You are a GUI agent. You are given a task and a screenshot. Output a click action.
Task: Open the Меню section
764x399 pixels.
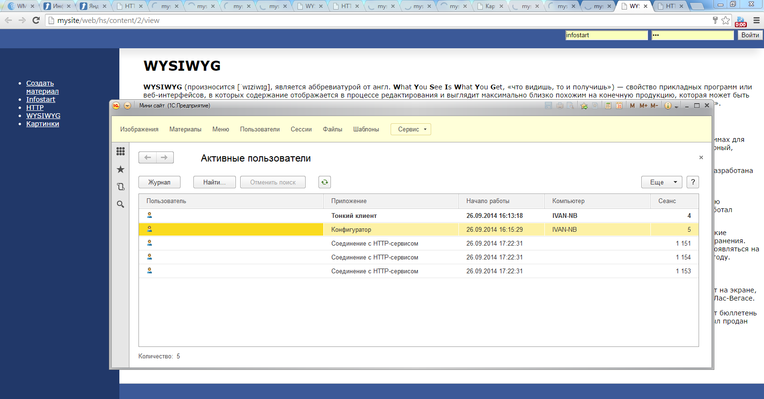tap(221, 129)
